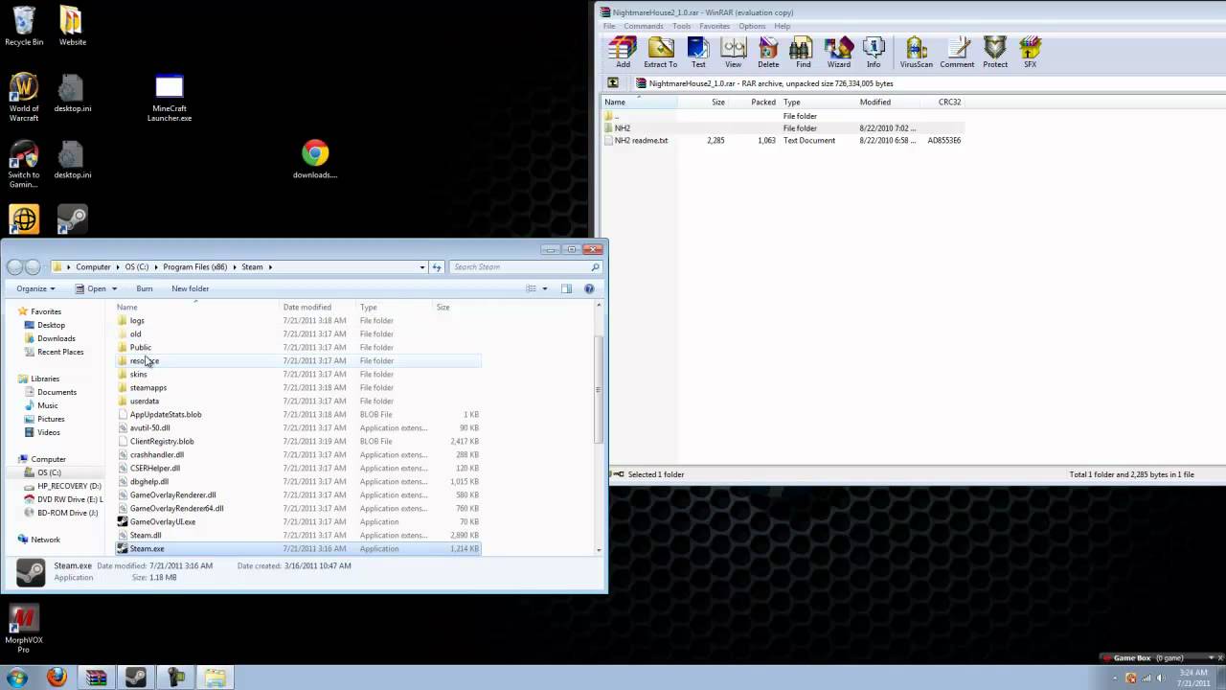This screenshot has height=690, width=1226.
Task: Open the Help menu in WinRAR
Action: 783,26
